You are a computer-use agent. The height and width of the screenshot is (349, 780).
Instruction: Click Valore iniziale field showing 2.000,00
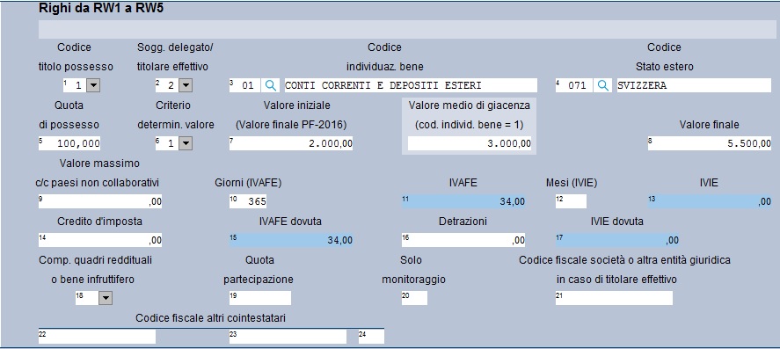291,143
